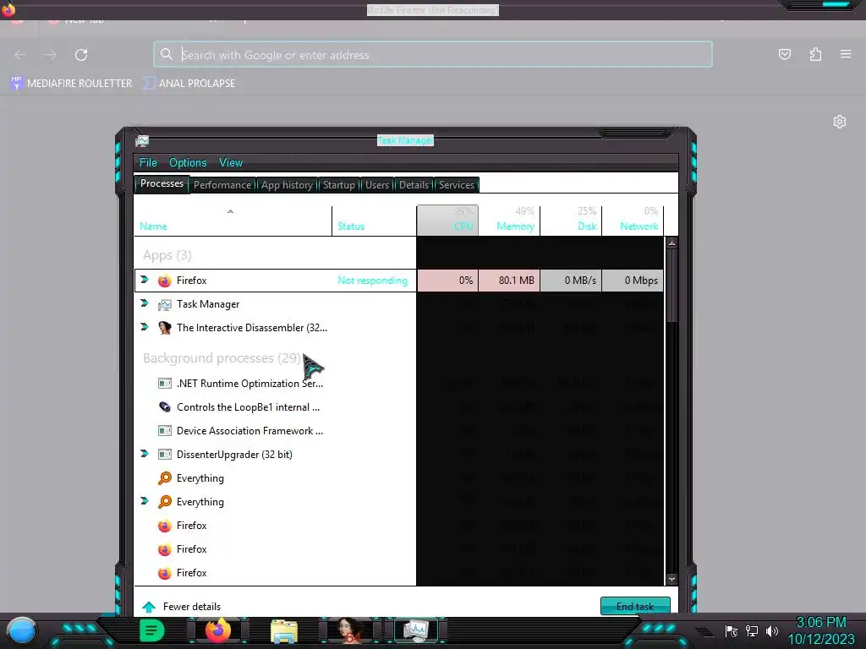Open the Start orb on taskbar
Image resolution: width=866 pixels, height=649 pixels.
21,631
